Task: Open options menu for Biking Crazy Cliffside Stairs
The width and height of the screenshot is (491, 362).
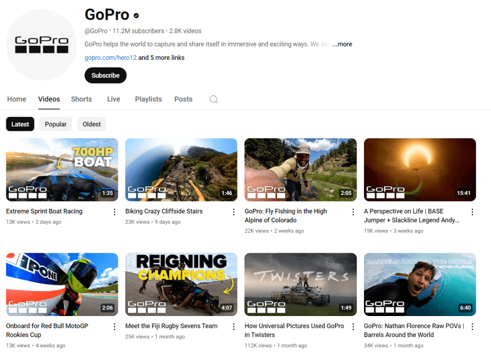Action: [234, 212]
